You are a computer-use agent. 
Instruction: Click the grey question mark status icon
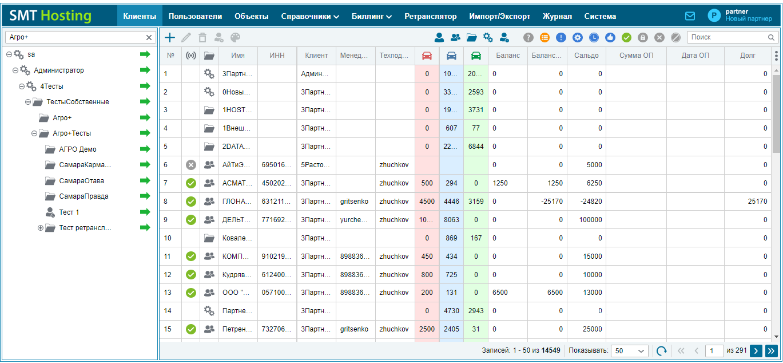click(x=528, y=37)
